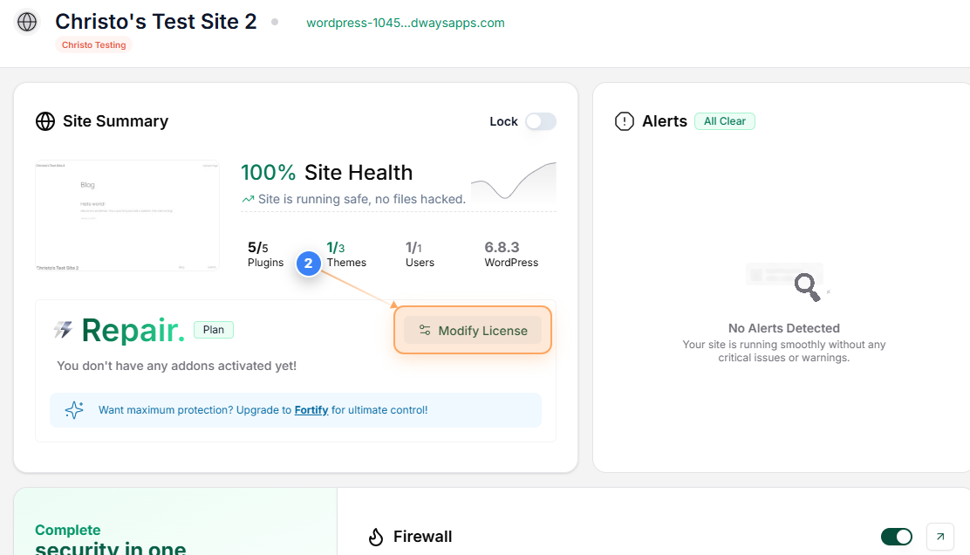
Task: Click the globe icon beside Site Summary
Action: click(x=45, y=121)
